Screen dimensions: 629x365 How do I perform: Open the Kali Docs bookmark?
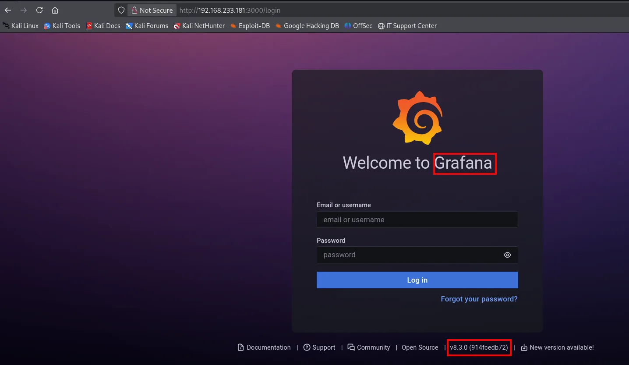[x=103, y=26]
